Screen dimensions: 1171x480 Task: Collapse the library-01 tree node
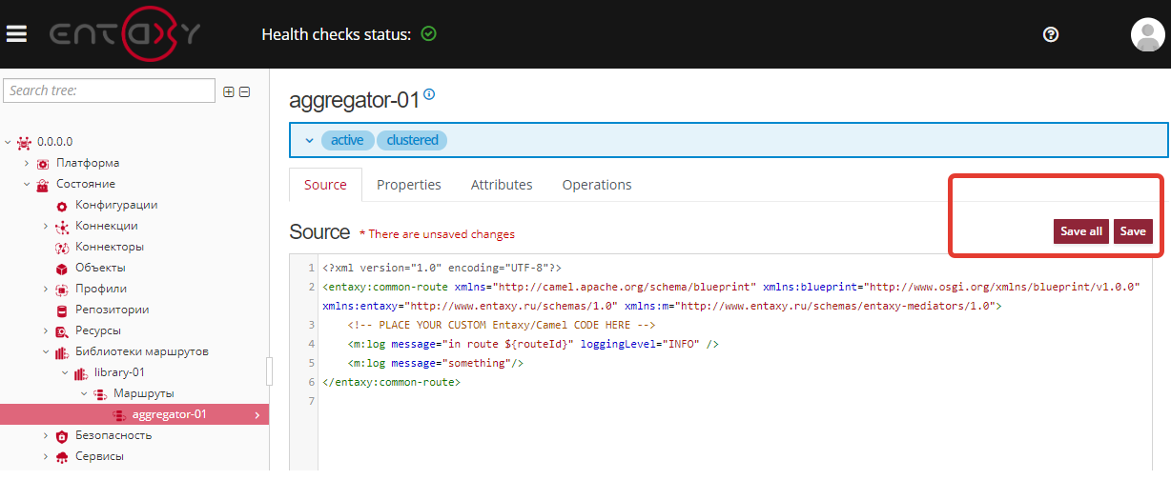[65, 372]
